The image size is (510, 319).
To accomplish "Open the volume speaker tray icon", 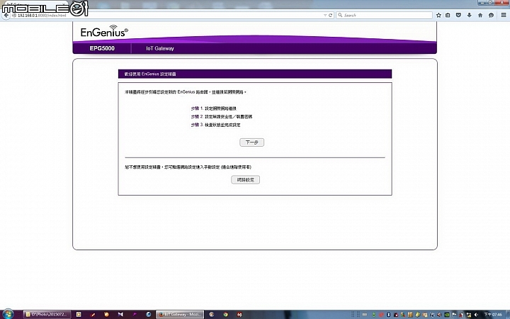I will point(476,315).
